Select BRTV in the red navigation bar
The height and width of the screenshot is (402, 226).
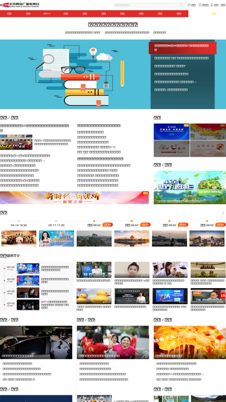click(x=47, y=14)
